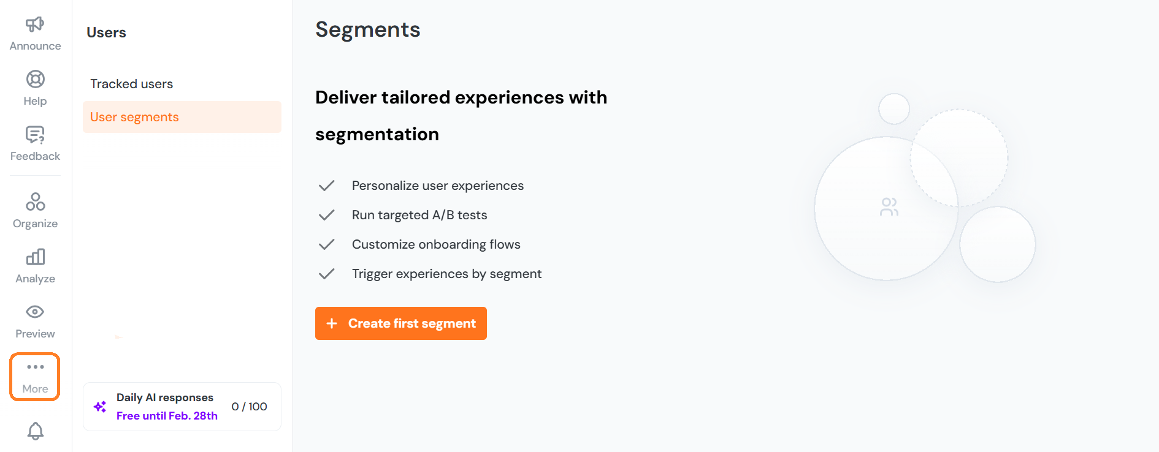Open the Analyze bar chart icon
Image resolution: width=1159 pixels, height=452 pixels.
click(x=35, y=257)
